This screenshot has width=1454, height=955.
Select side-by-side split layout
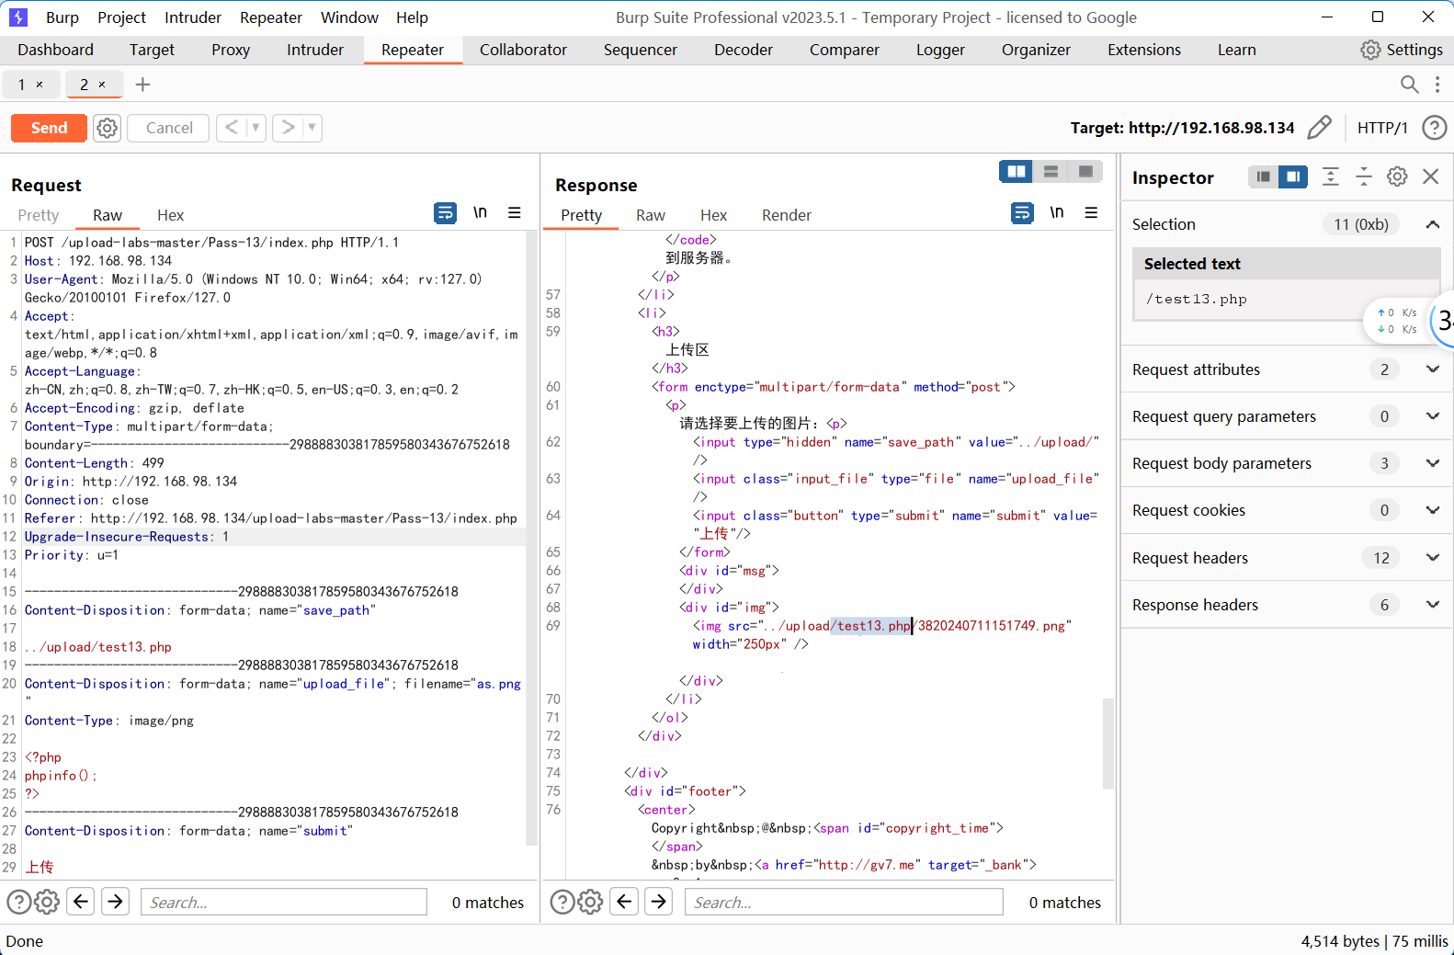pyautogui.click(x=1017, y=172)
